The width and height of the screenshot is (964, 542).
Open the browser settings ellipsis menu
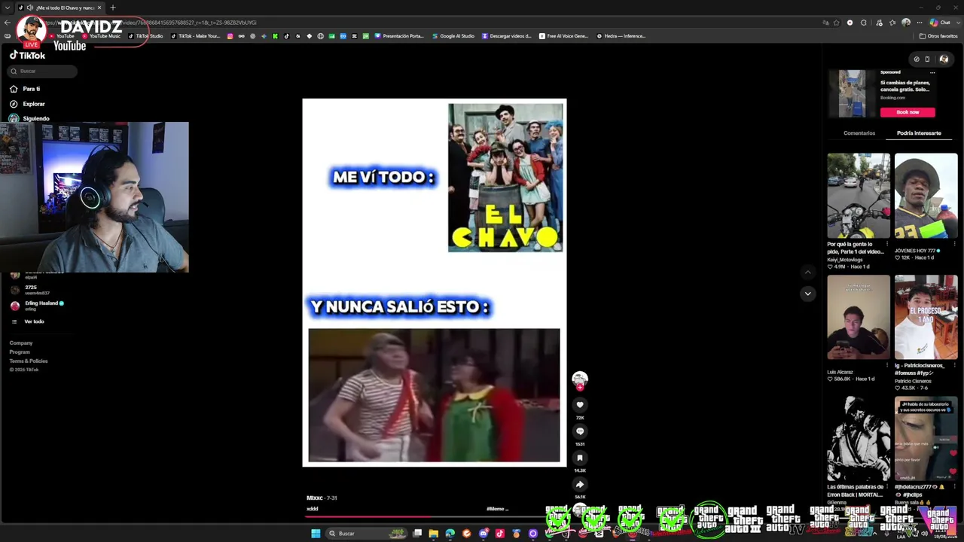point(920,23)
